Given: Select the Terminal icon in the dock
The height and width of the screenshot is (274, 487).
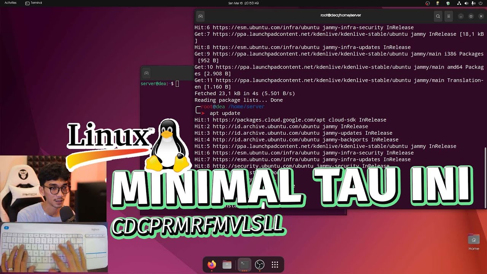Looking at the screenshot, I should coord(244,265).
